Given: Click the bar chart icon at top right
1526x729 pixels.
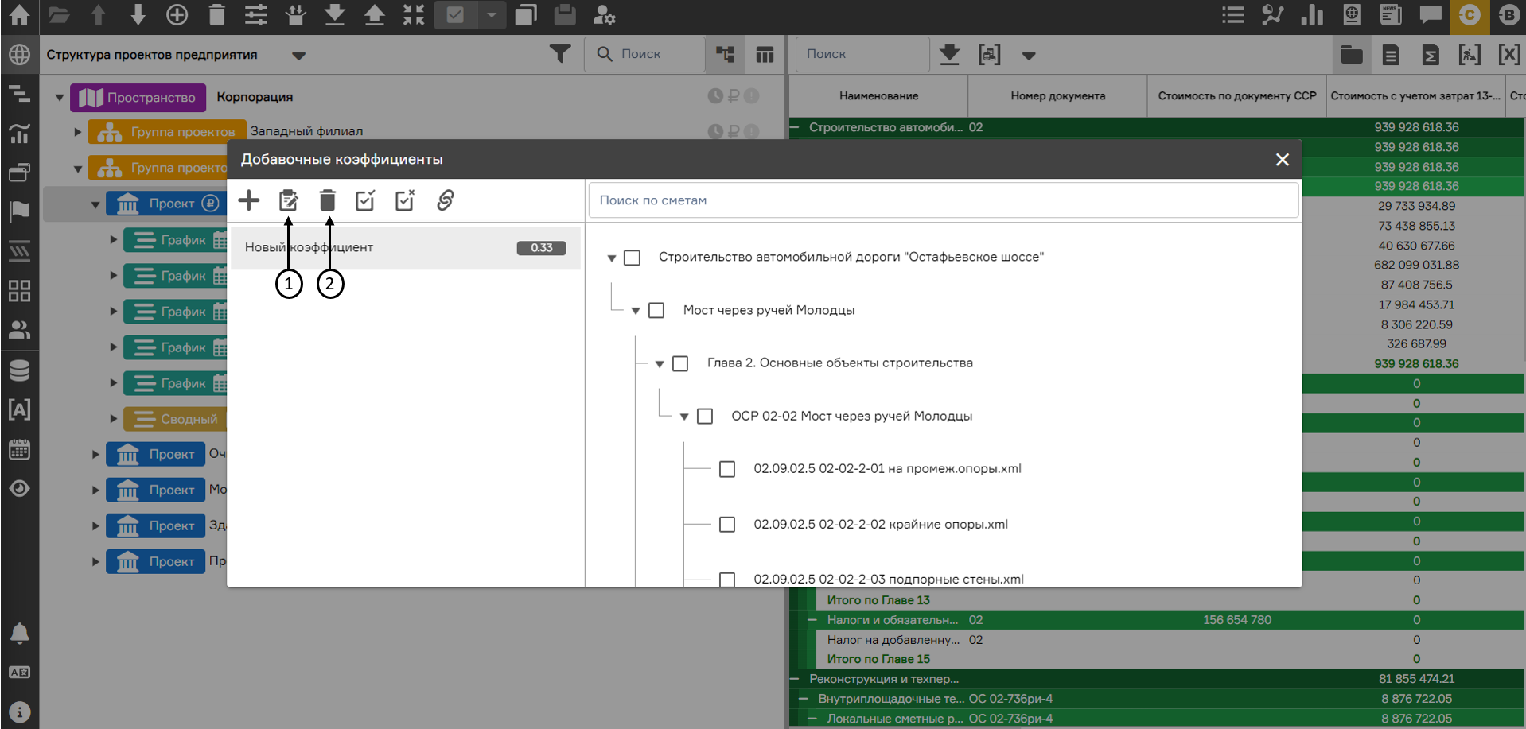Looking at the screenshot, I should tap(1312, 15).
